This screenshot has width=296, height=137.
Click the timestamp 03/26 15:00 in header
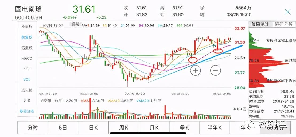[x=239, y=15]
